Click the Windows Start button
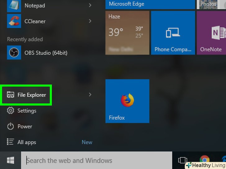 (11, 160)
